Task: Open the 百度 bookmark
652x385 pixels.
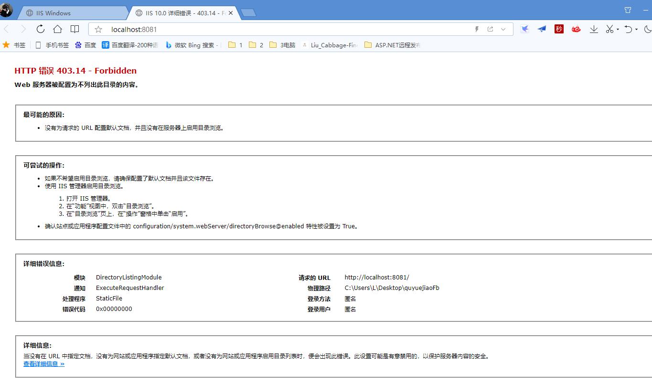Action: click(x=86, y=45)
